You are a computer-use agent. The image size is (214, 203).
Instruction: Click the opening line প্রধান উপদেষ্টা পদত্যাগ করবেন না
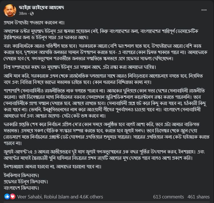[x=34, y=23]
